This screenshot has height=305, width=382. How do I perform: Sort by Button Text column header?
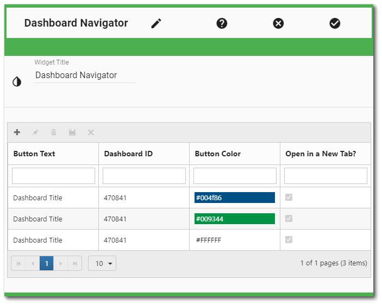tap(53, 154)
